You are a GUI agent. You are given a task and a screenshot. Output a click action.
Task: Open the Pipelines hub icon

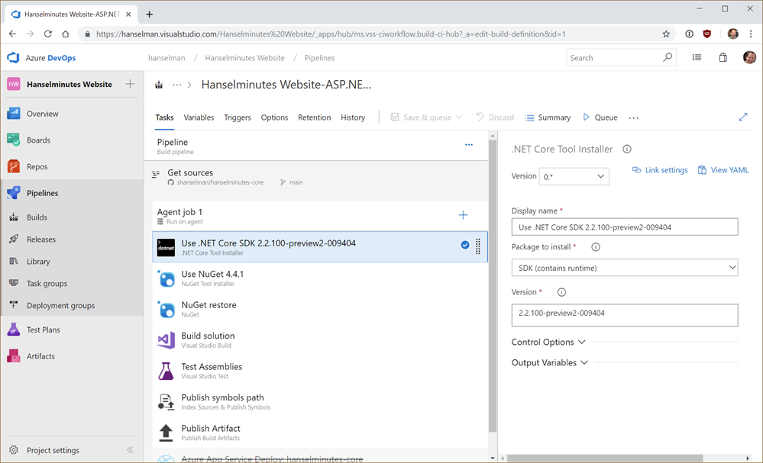coord(14,193)
